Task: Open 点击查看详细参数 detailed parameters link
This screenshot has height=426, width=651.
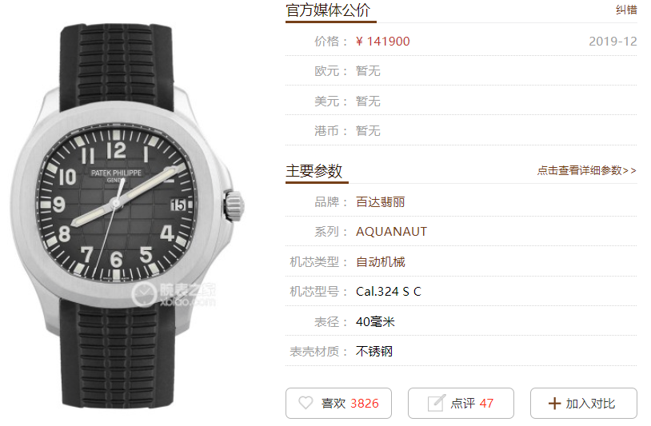Action: [587, 170]
